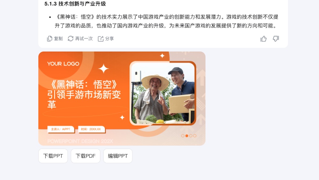This screenshot has width=319, height=180.
Task: Click the share (分享) icon
Action: coord(101,39)
